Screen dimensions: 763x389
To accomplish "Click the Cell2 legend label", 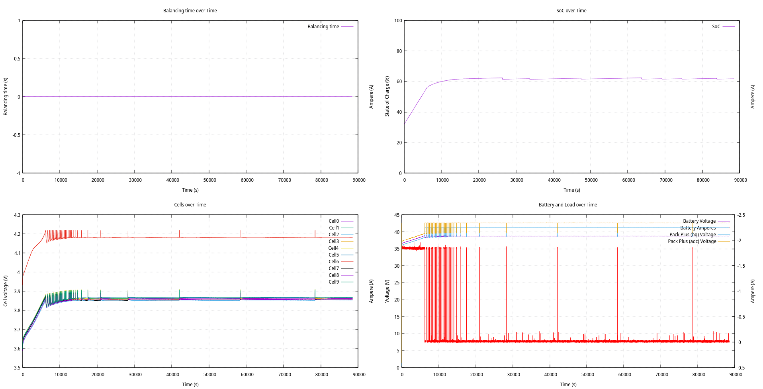I will coord(334,235).
